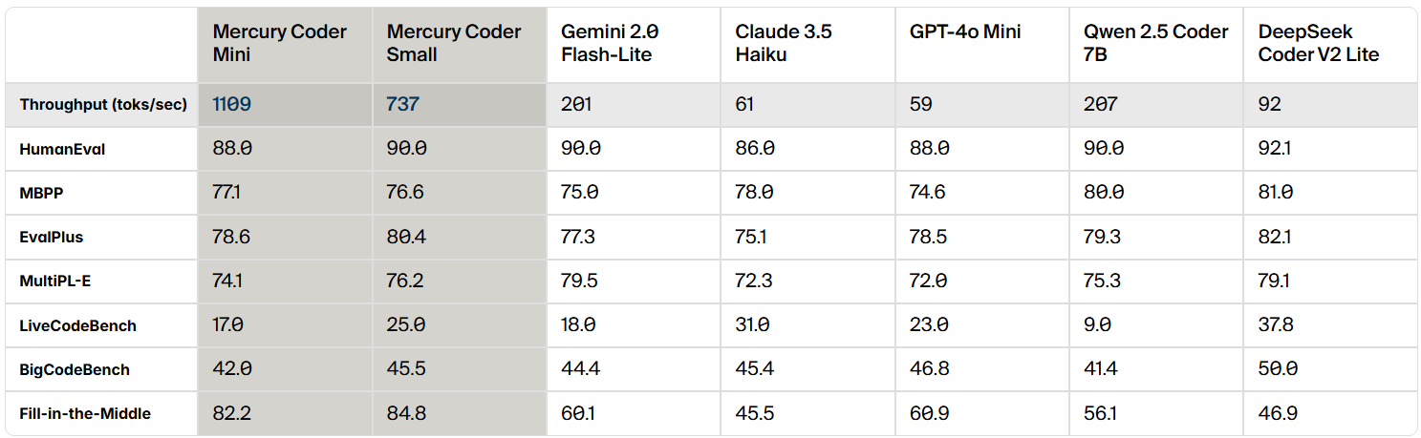Click the HumanEval row label

[63, 149]
